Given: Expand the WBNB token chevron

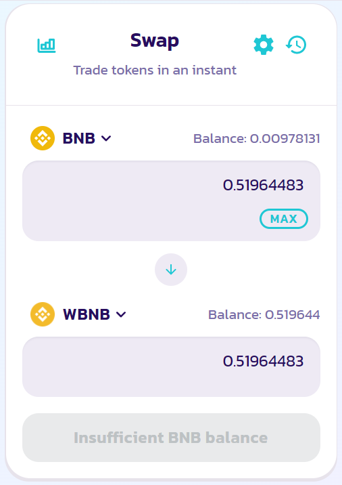Looking at the screenshot, I should tap(121, 314).
